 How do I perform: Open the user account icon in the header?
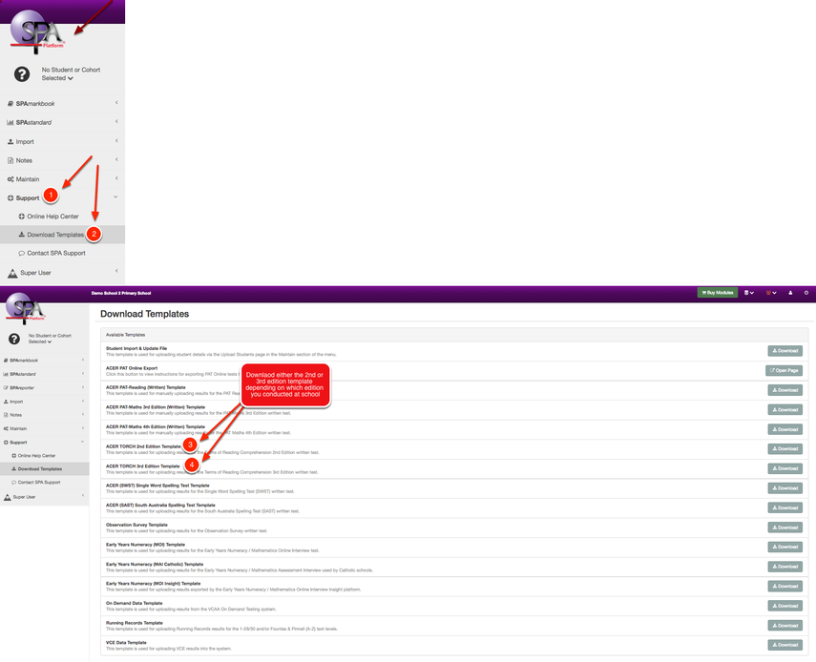coord(789,292)
